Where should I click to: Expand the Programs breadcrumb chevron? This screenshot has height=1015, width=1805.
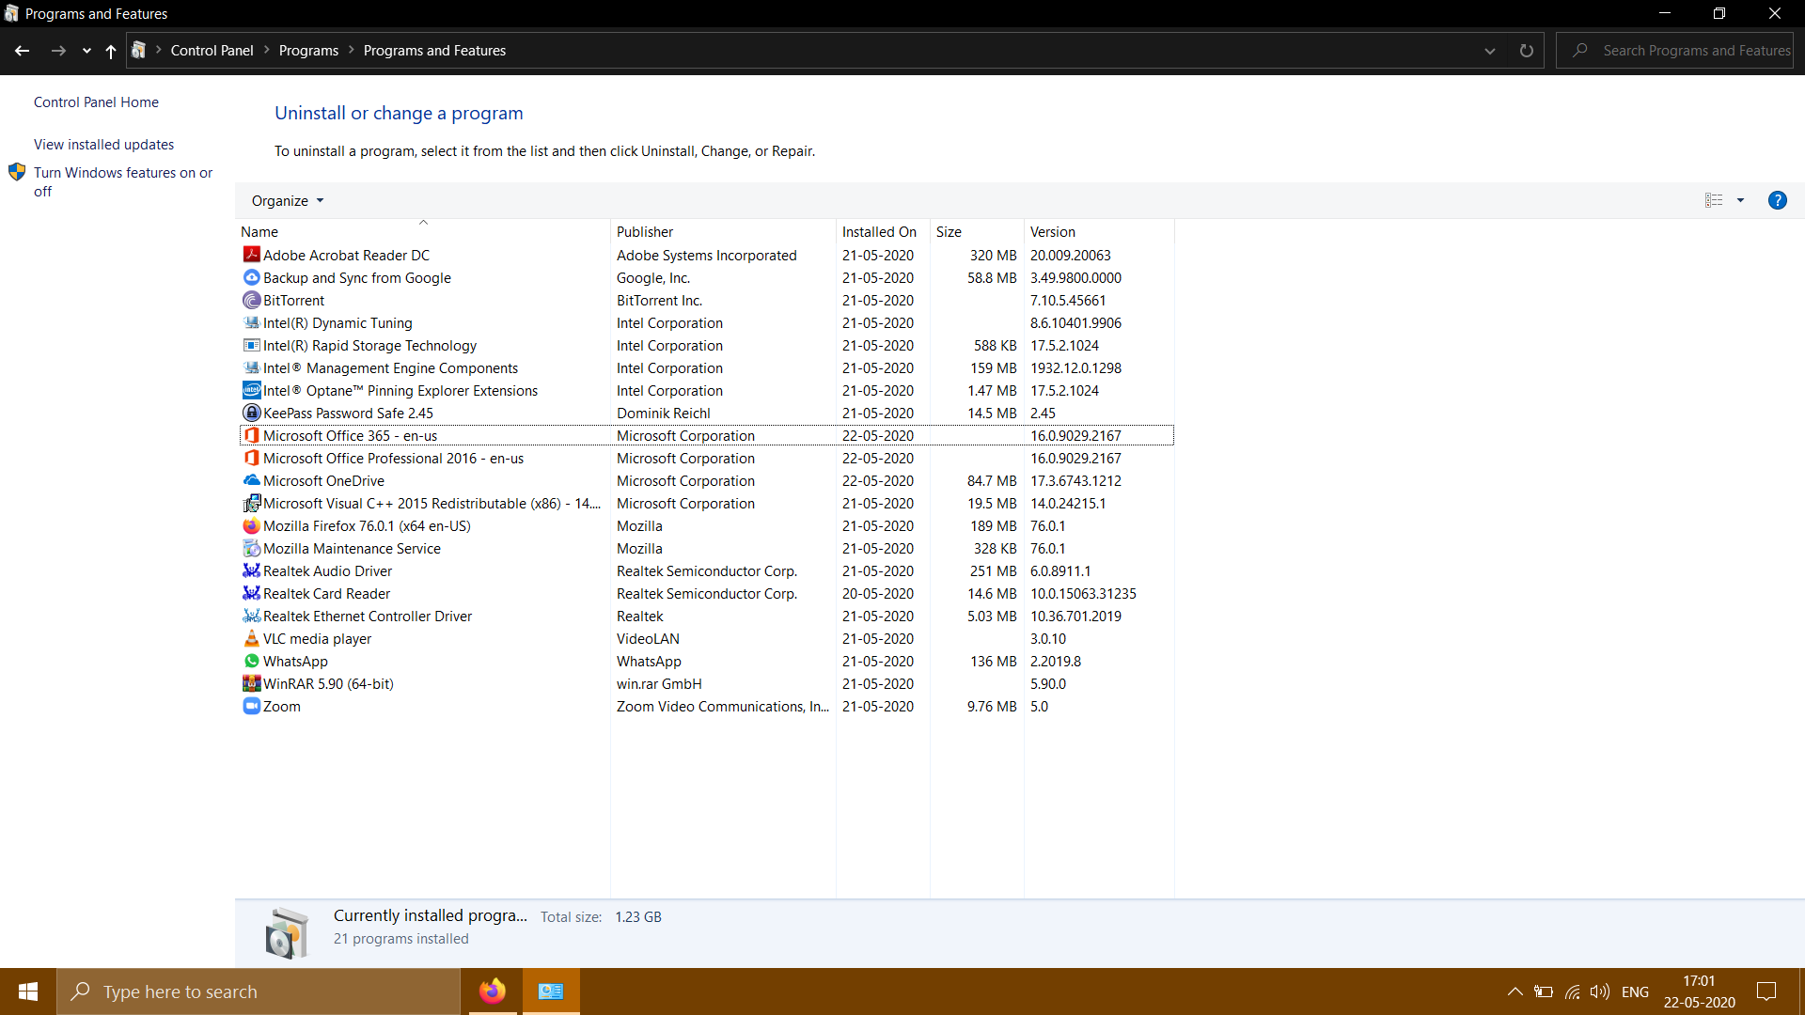coord(352,50)
